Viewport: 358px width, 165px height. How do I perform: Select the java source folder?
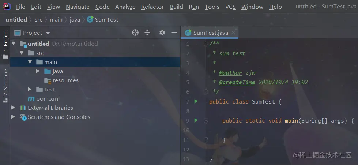(x=95, y=71)
